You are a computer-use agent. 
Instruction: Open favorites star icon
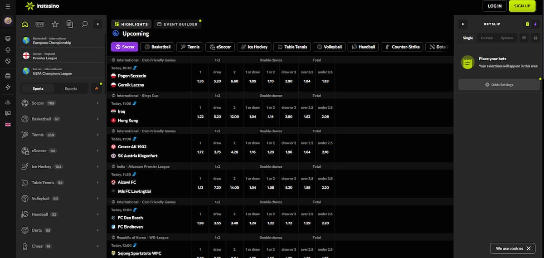click(55, 24)
